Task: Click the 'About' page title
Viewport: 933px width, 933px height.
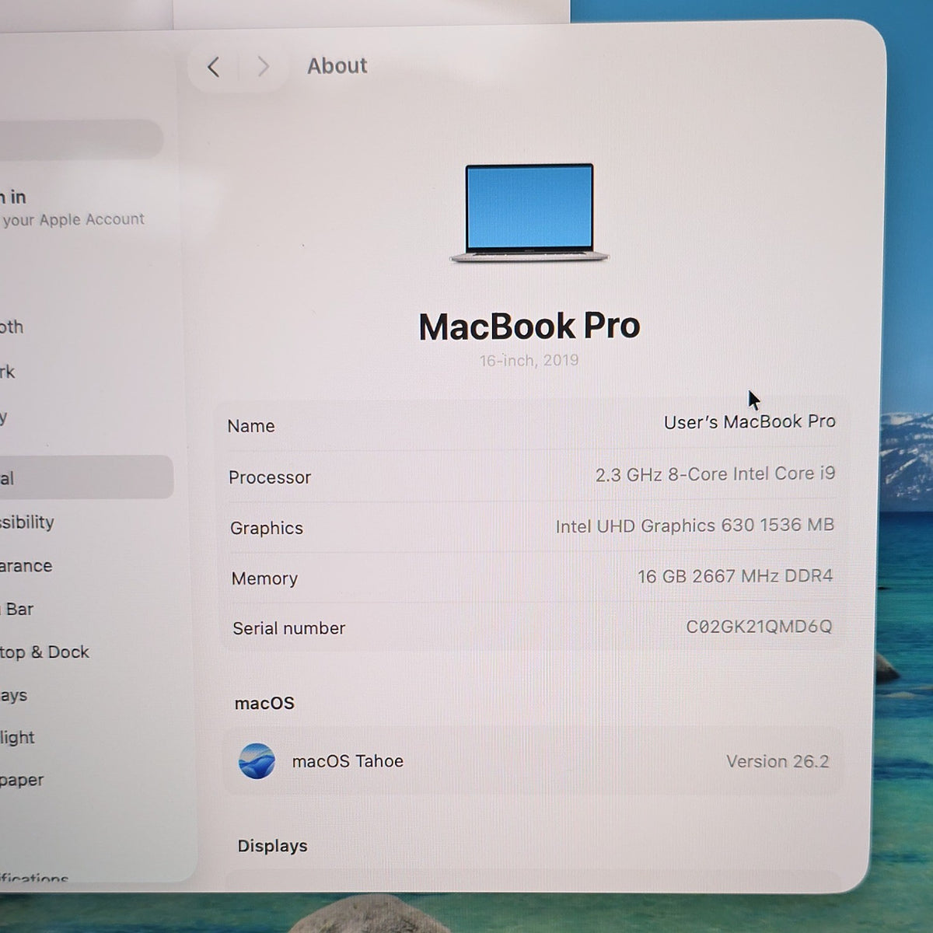Action: coord(337,66)
